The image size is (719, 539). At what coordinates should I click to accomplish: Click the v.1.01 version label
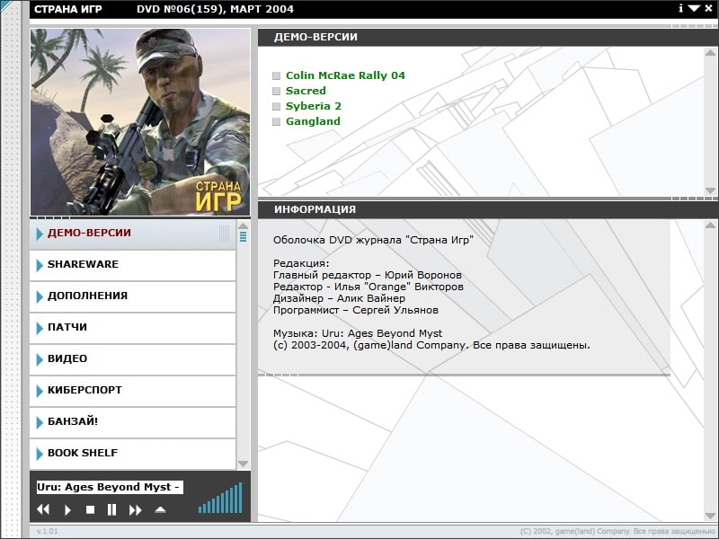pos(48,531)
